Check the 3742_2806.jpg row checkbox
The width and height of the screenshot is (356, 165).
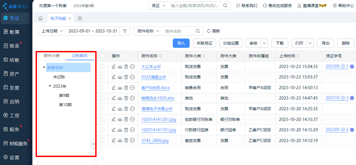[x=103, y=140]
